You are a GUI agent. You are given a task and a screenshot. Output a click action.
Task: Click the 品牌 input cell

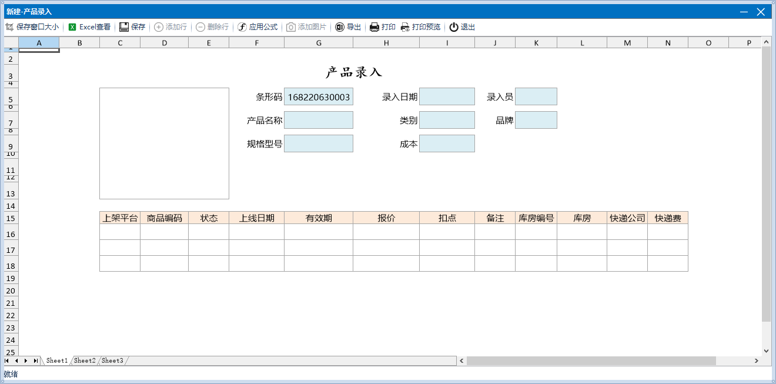point(536,121)
